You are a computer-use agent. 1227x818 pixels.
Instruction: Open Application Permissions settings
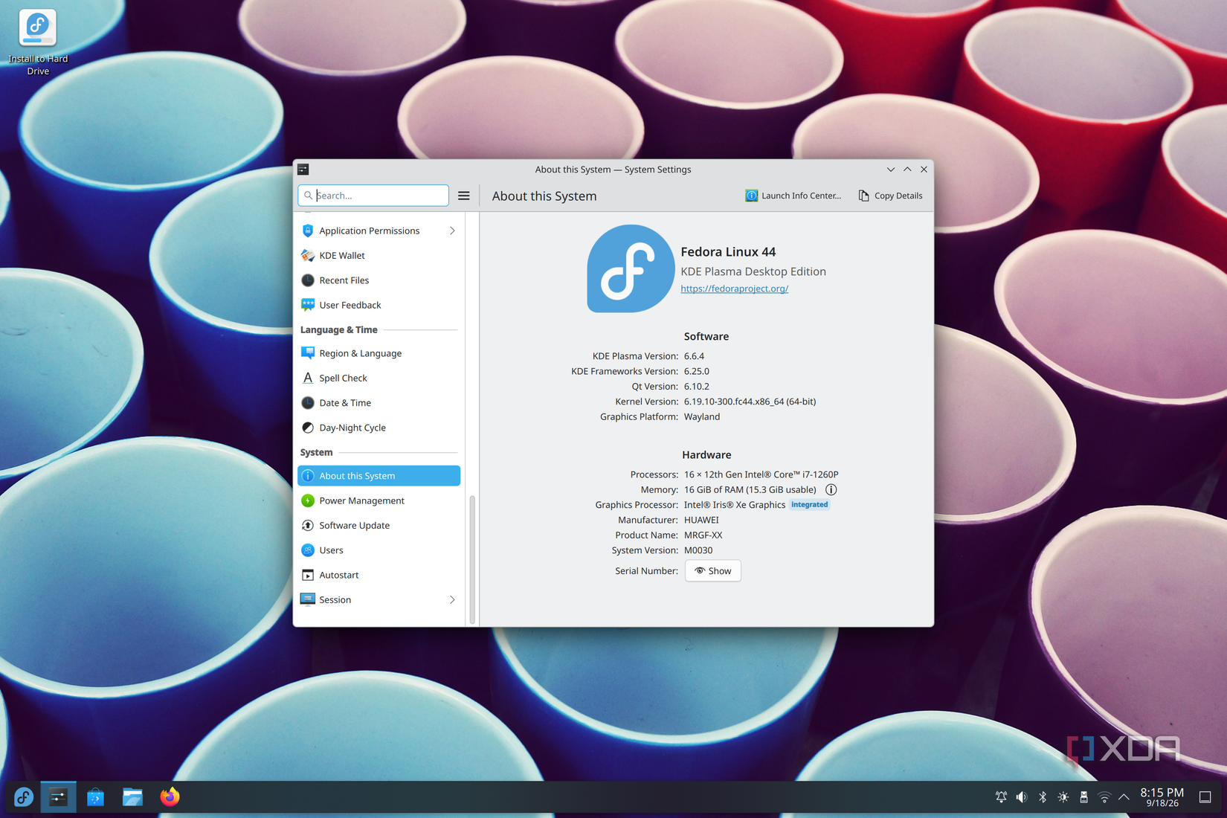[x=379, y=231]
